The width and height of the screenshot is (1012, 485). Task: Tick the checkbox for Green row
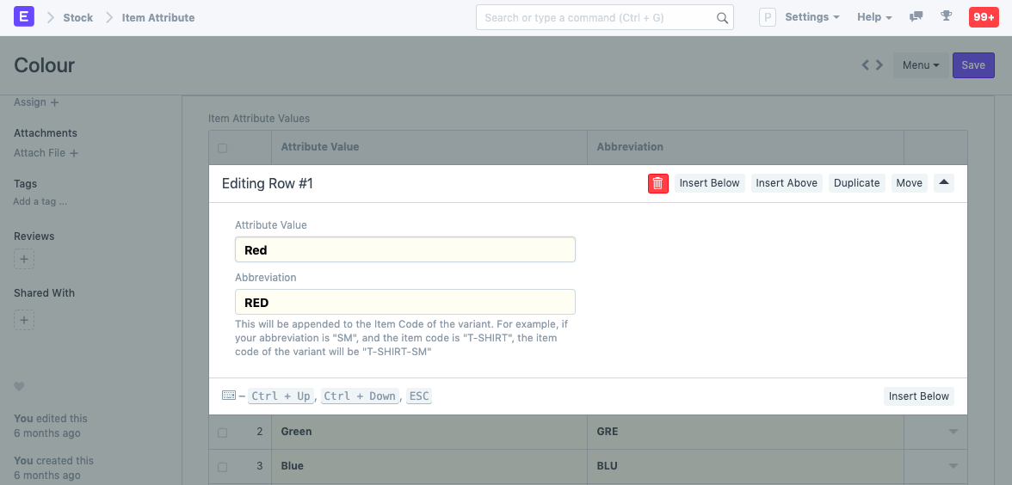223,433
